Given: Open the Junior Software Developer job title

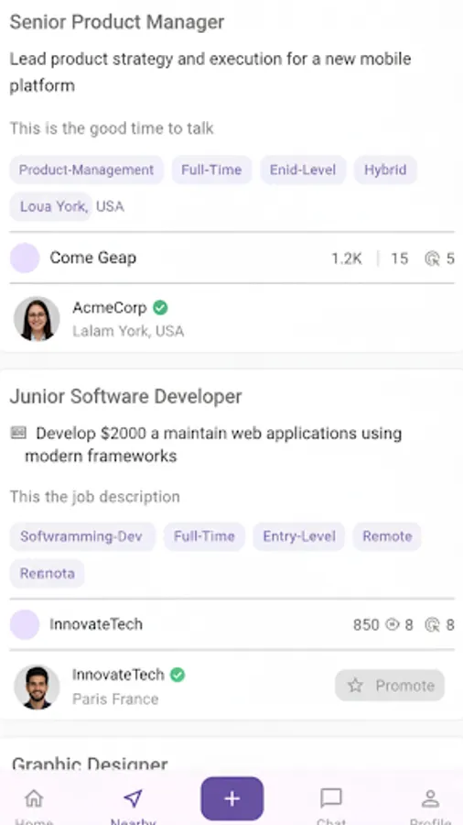Looking at the screenshot, I should coord(126,396).
